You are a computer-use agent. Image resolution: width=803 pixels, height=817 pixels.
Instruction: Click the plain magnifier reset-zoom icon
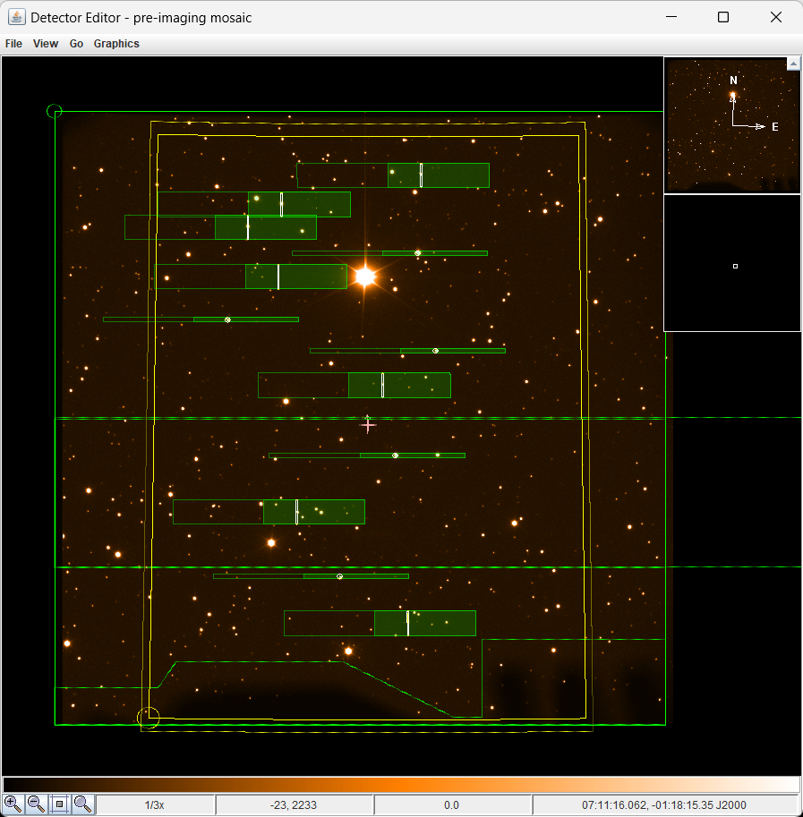tap(83, 804)
